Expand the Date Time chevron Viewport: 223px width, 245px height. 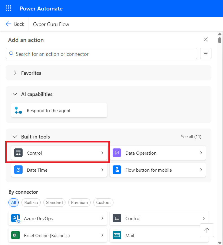[x=102, y=170]
